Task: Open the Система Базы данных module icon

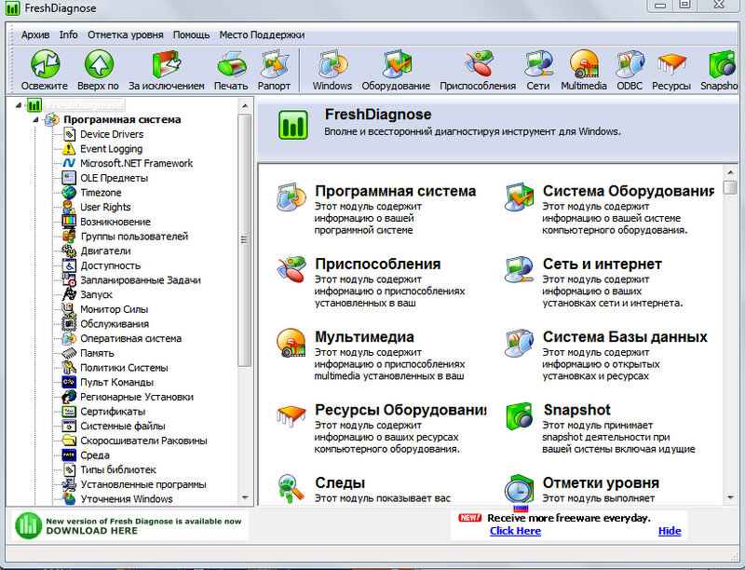Action: coord(519,343)
